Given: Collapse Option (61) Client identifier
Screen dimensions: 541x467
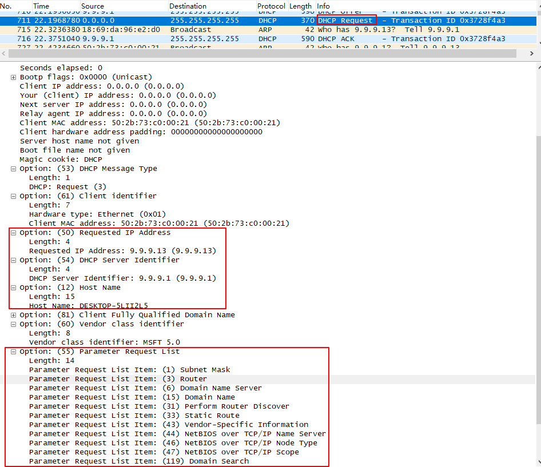Looking at the screenshot, I should [x=14, y=196].
